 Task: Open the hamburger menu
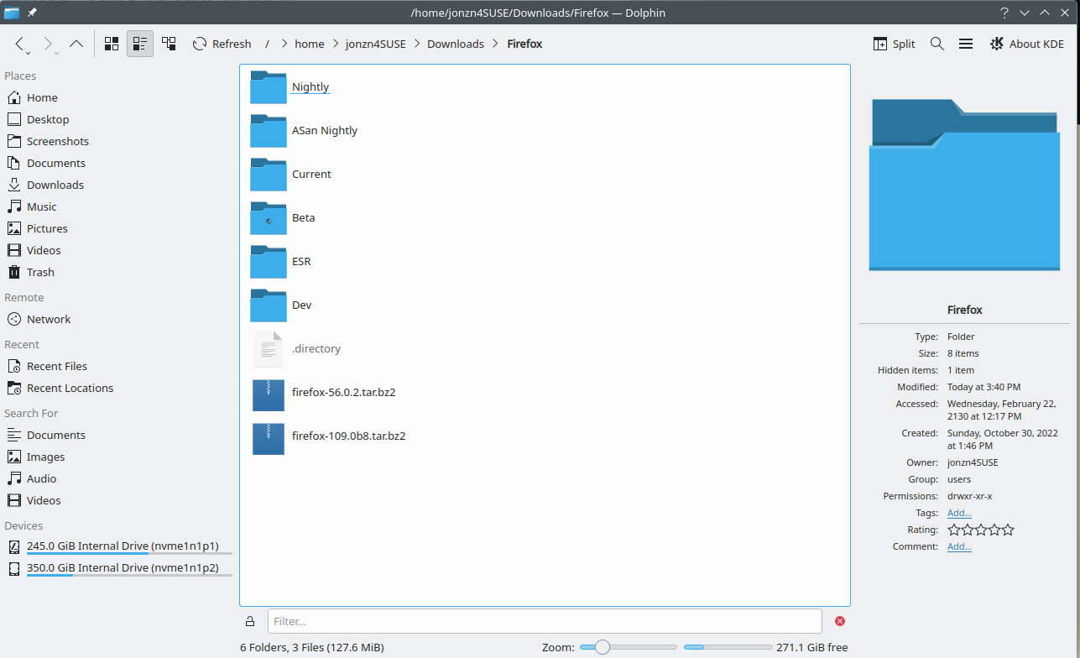[x=966, y=44]
